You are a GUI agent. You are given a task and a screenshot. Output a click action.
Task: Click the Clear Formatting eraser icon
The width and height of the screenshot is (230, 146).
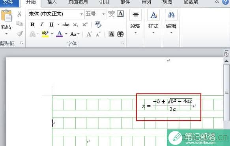pyautogui.click(x=98, y=25)
